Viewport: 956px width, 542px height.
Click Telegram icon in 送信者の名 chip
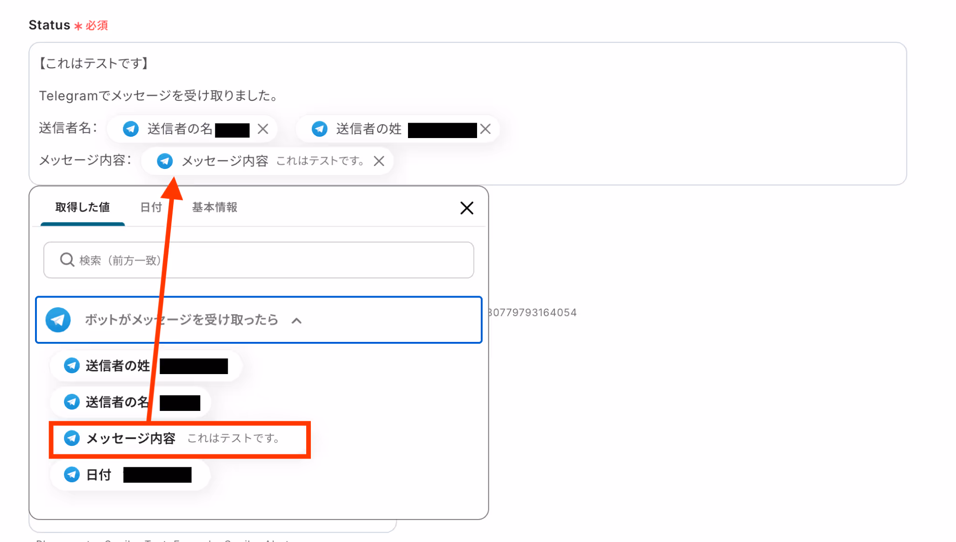pos(131,129)
